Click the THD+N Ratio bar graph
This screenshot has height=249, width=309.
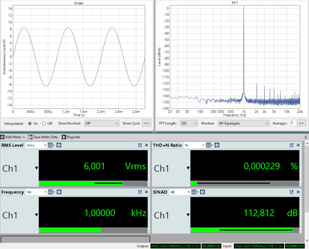pos(245,183)
